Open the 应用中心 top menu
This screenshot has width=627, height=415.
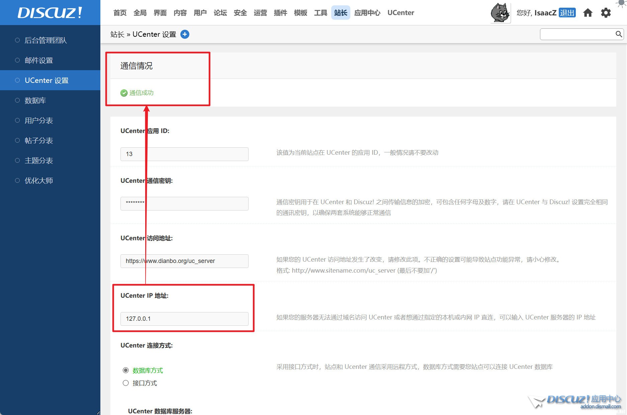point(367,13)
